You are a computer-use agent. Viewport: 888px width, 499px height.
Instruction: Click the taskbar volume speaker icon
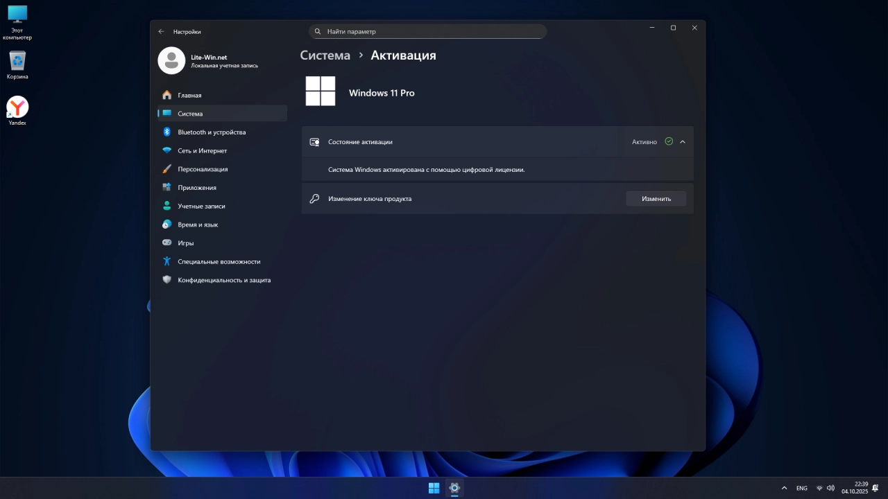tap(830, 488)
